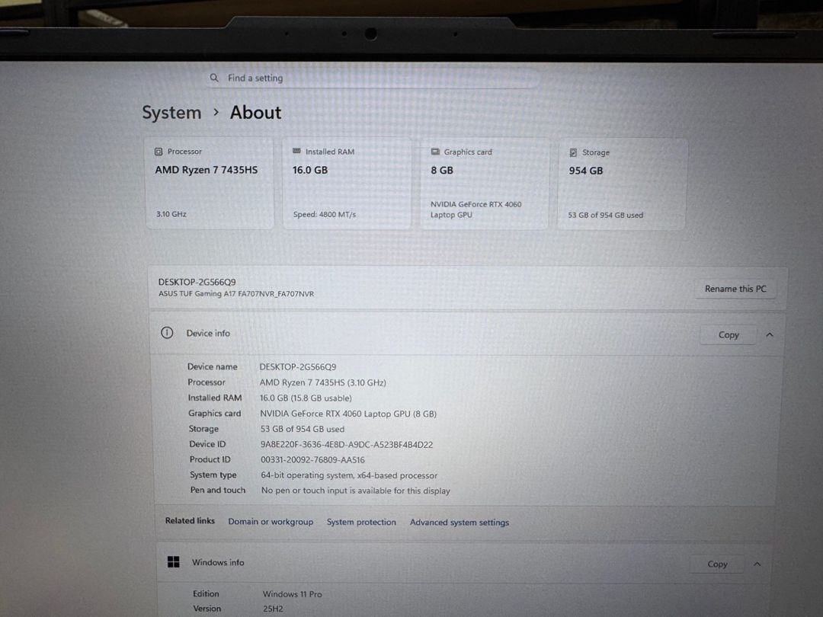
Task: Click the Device name value row
Action: [x=298, y=366]
